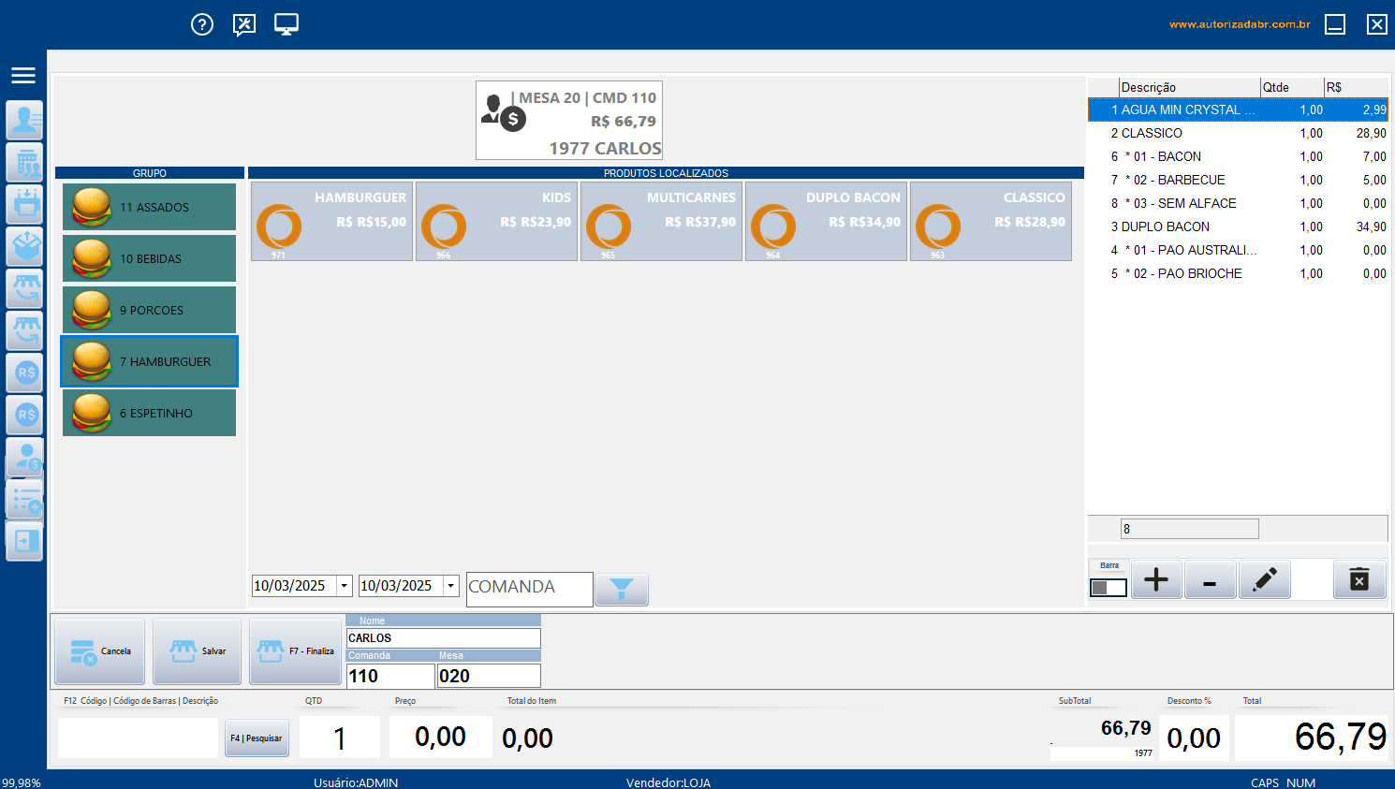
Task: Add the MULTICARNES product tile
Action: coord(662,221)
